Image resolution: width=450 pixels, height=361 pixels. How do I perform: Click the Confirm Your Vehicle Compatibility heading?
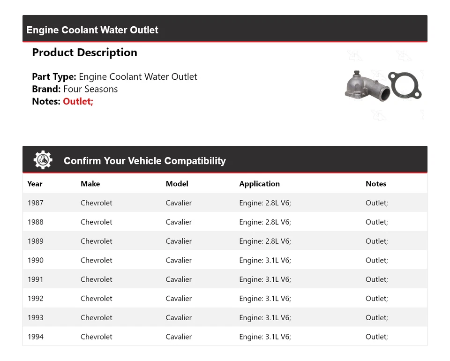(144, 161)
